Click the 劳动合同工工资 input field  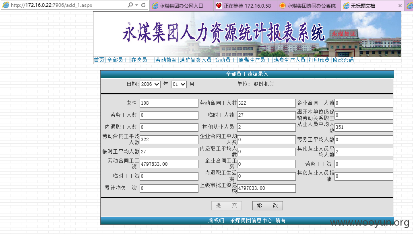(169, 164)
